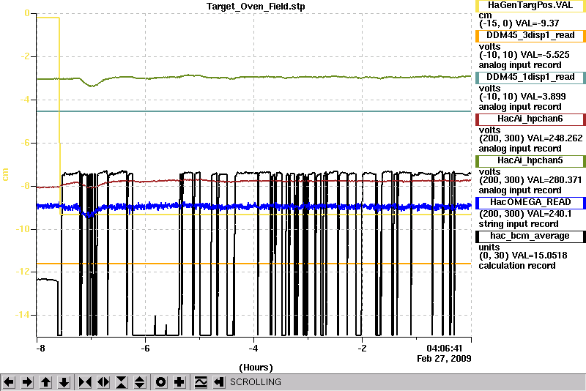Click the horizontal zoom-out diamond icon
Image resolution: width=586 pixels, height=391 pixels.
[x=103, y=382]
